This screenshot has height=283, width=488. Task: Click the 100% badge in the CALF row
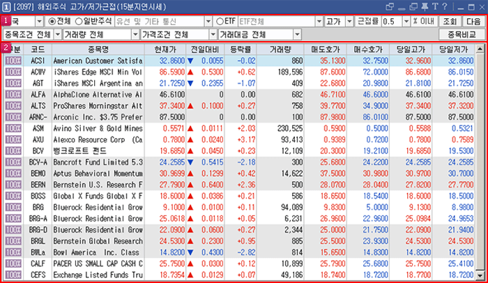[x=13, y=263]
